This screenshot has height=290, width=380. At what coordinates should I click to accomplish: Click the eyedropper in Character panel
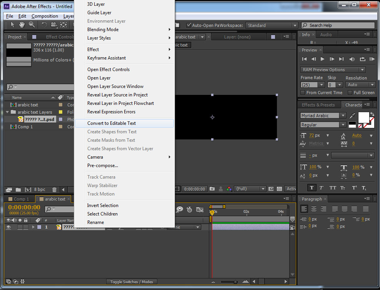pyautogui.click(x=352, y=116)
